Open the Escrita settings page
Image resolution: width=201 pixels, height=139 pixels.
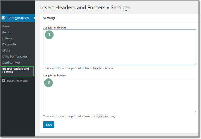click(7, 32)
